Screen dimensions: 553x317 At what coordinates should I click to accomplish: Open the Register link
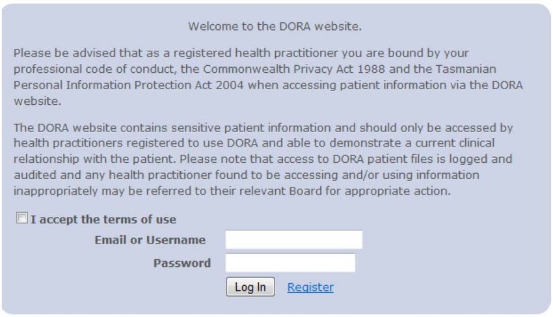point(310,286)
